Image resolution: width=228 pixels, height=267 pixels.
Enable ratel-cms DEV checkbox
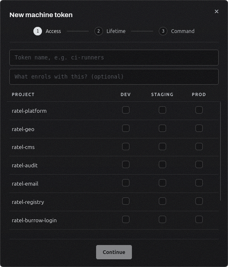click(126, 147)
